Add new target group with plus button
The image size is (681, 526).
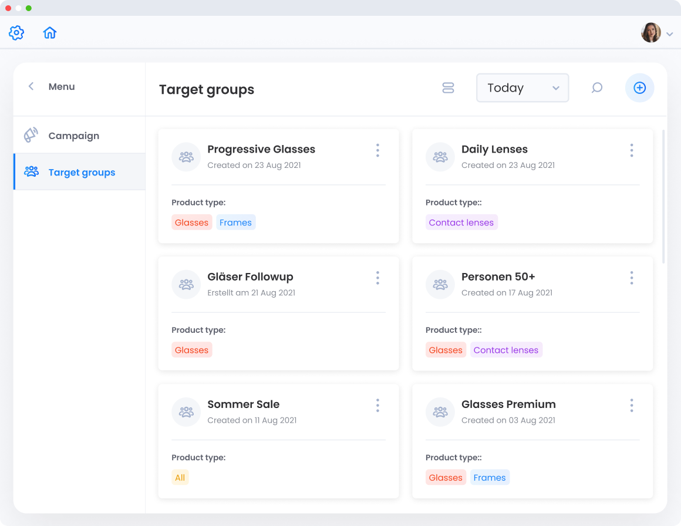pyautogui.click(x=639, y=88)
